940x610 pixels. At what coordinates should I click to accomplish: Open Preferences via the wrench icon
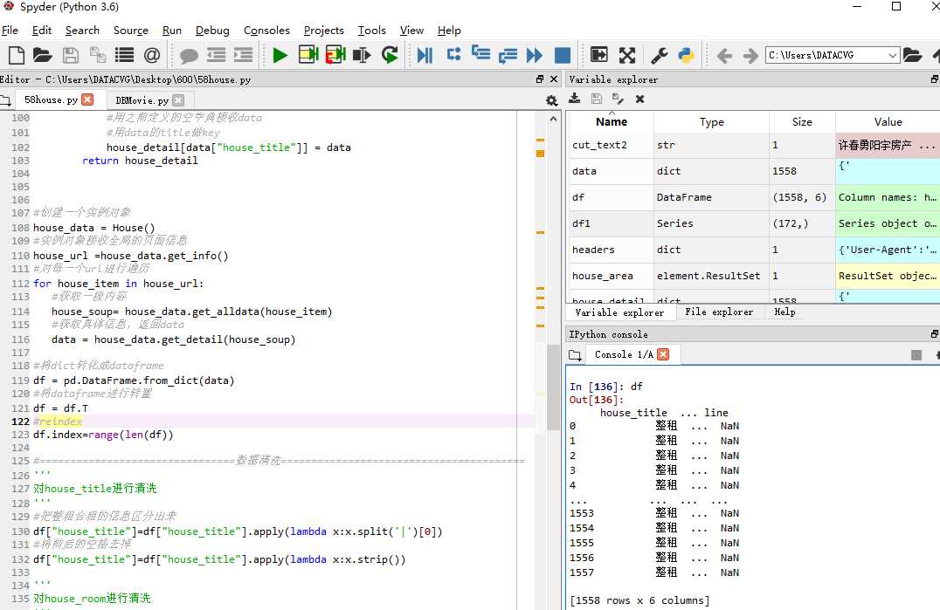[659, 56]
